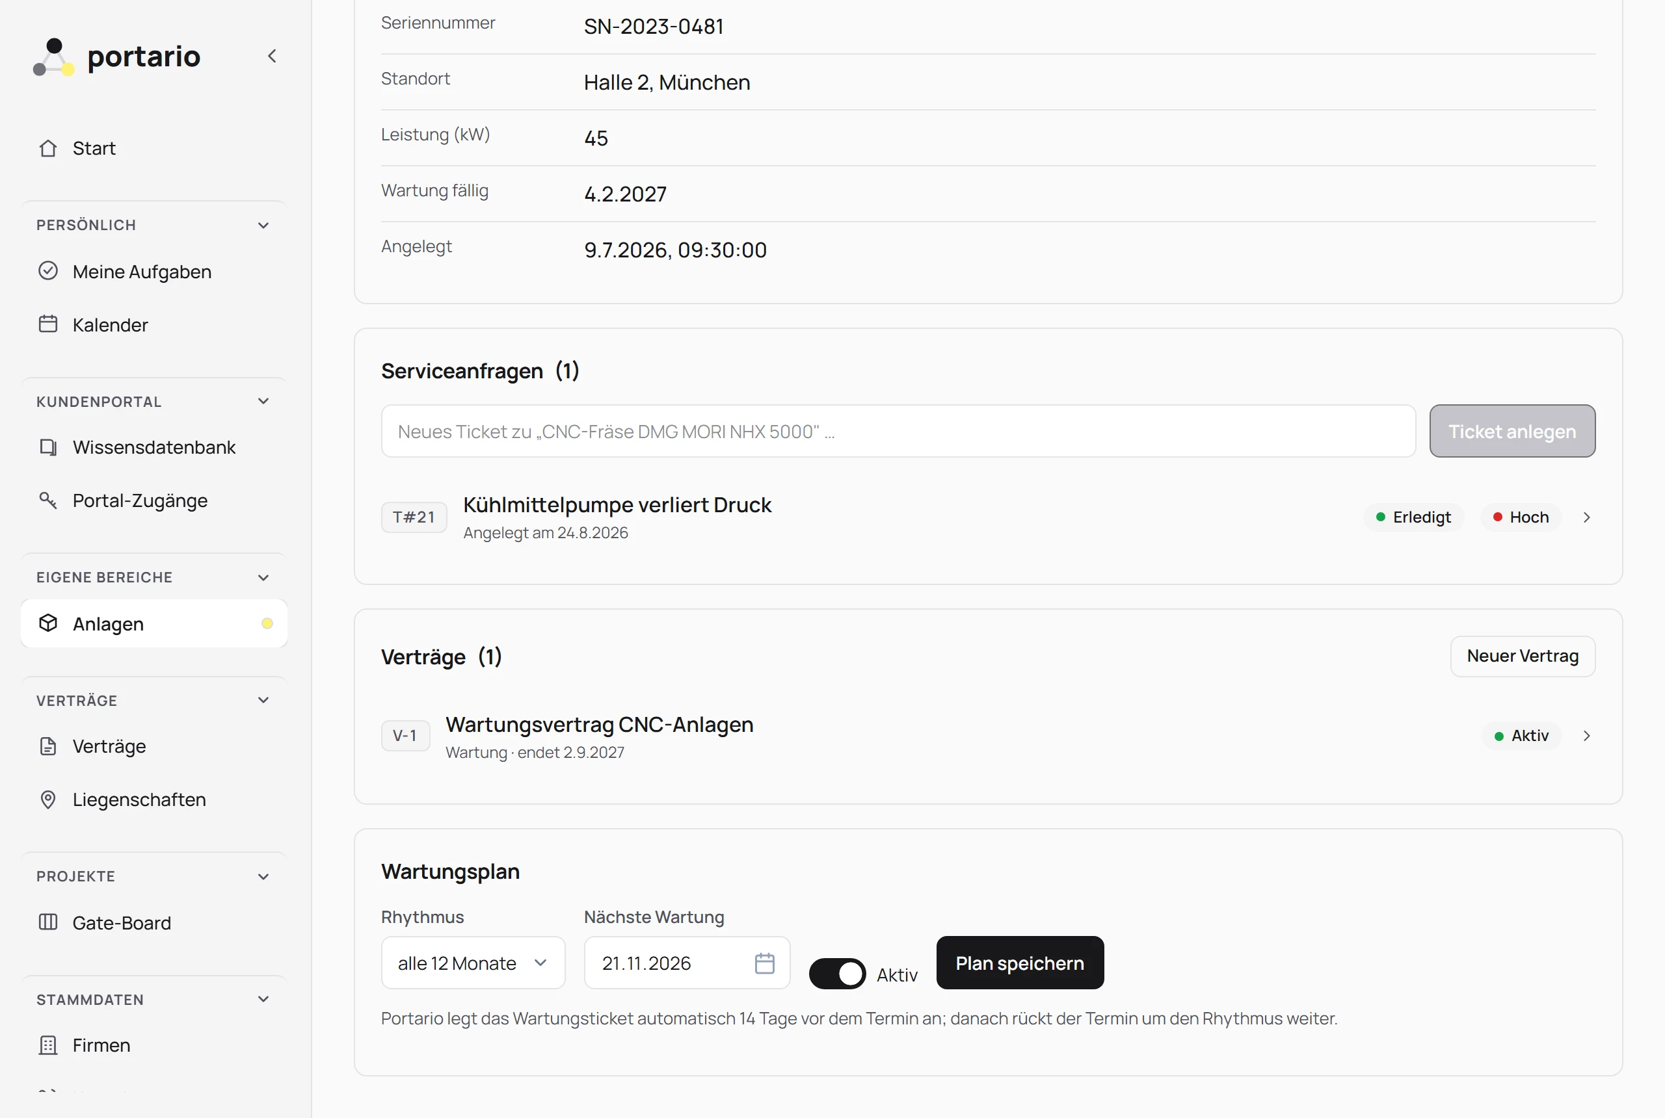Viewport: 1665px width, 1118px height.
Task: Open contract V-1 via its arrow icon
Action: pyautogui.click(x=1586, y=735)
